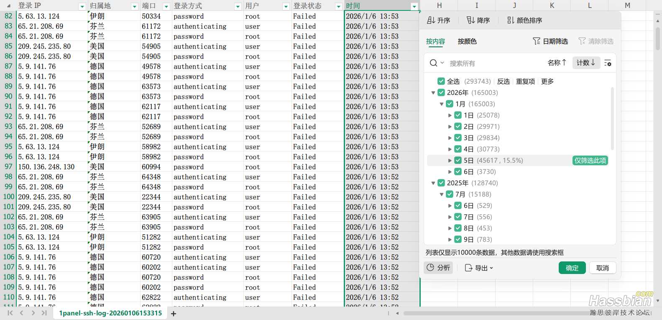
Task: Open the 登录状态 column filter dropdown
Action: tap(339, 6)
